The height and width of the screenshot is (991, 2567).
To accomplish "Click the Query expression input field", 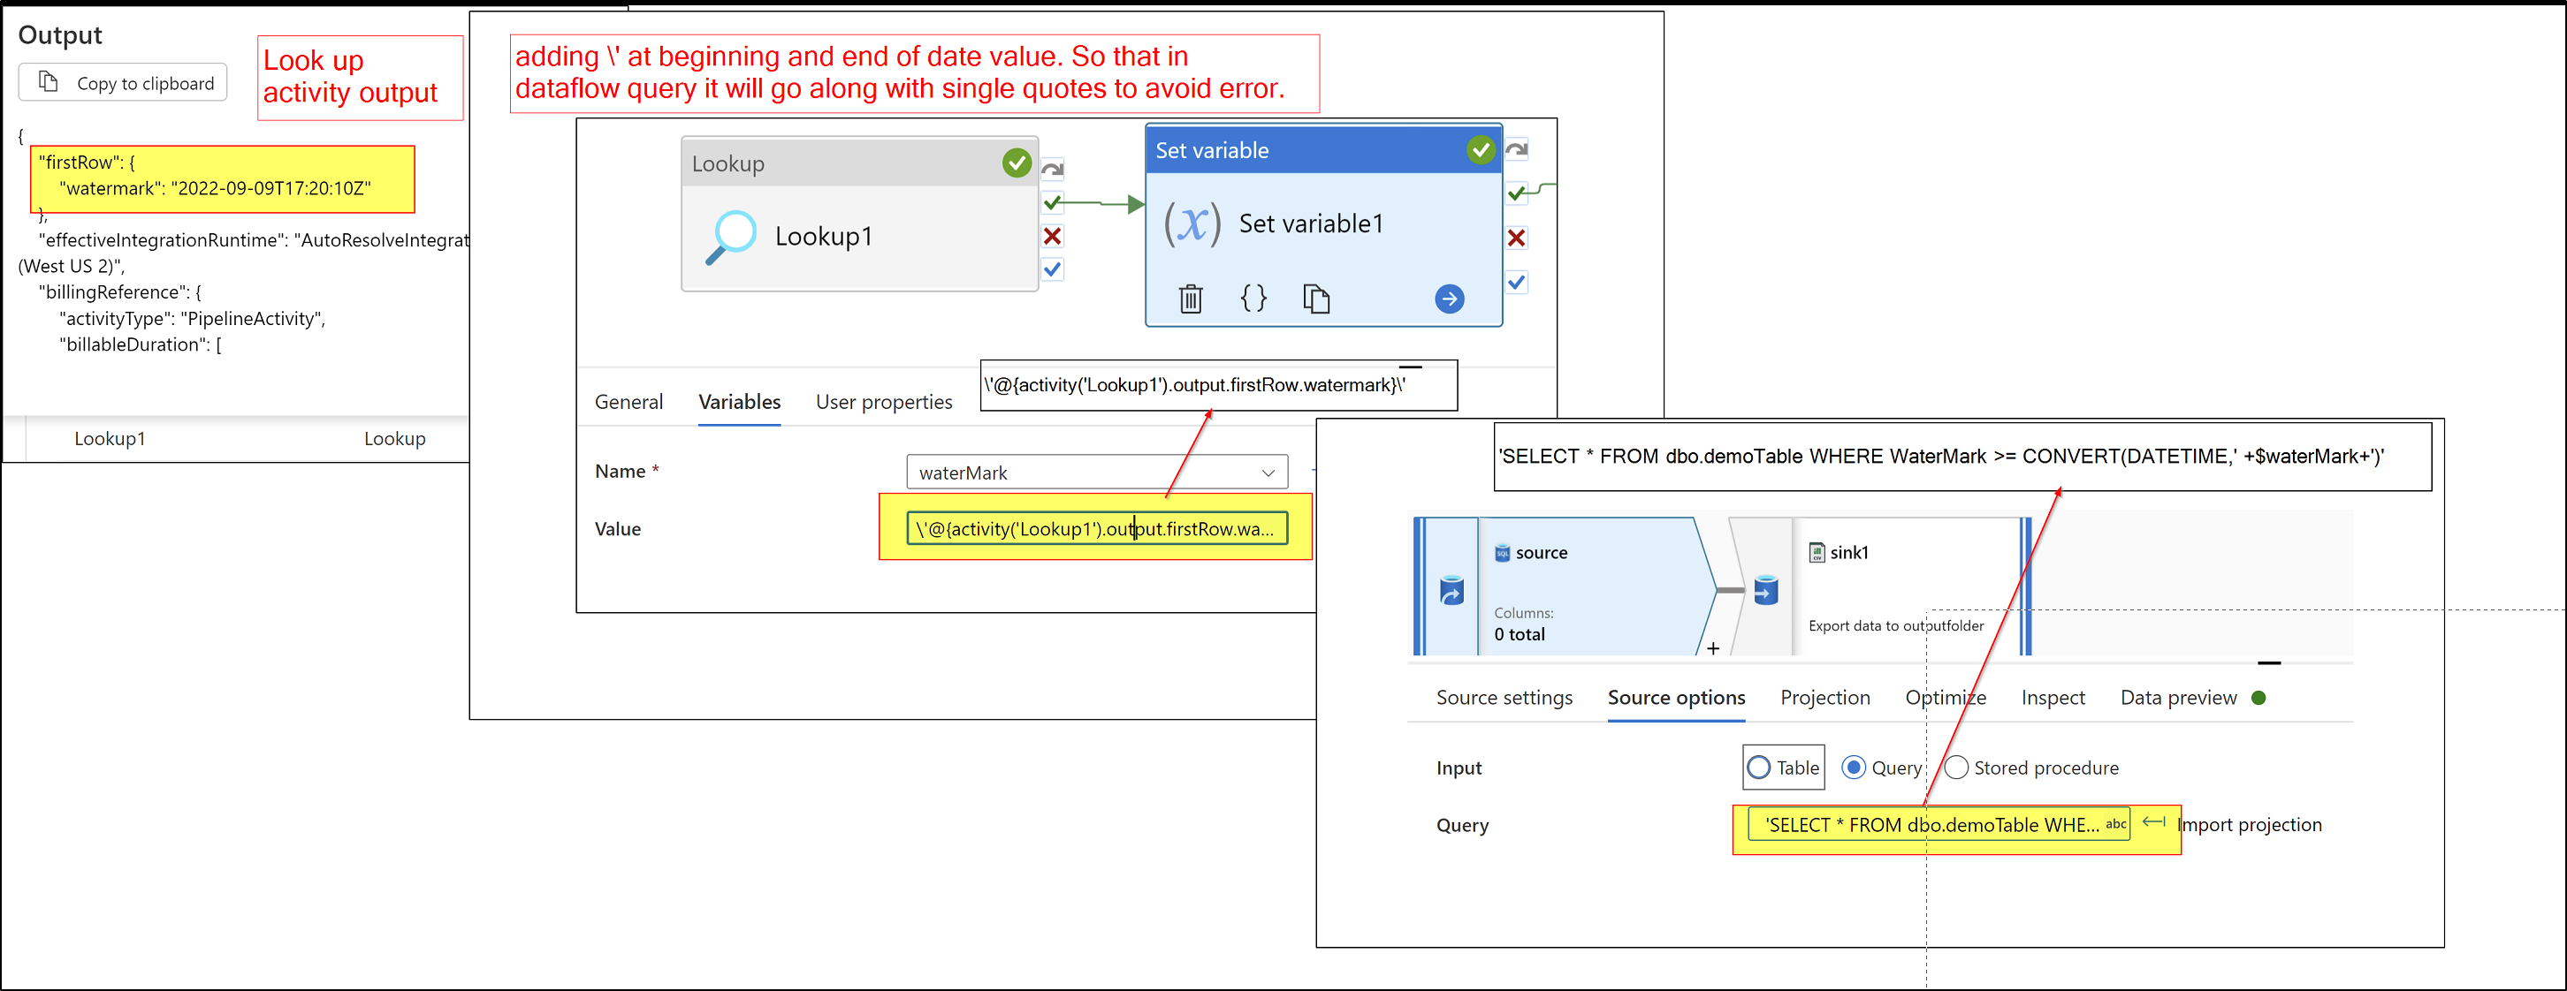I will (x=1939, y=824).
